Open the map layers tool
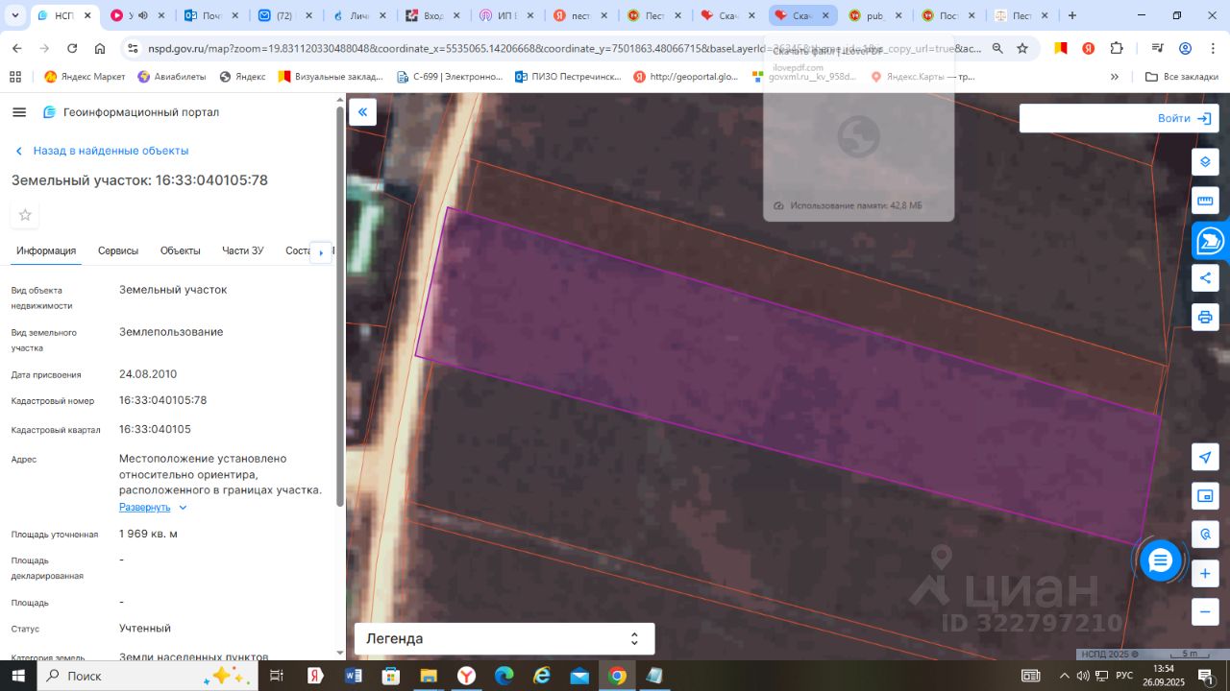 pos(1205,162)
